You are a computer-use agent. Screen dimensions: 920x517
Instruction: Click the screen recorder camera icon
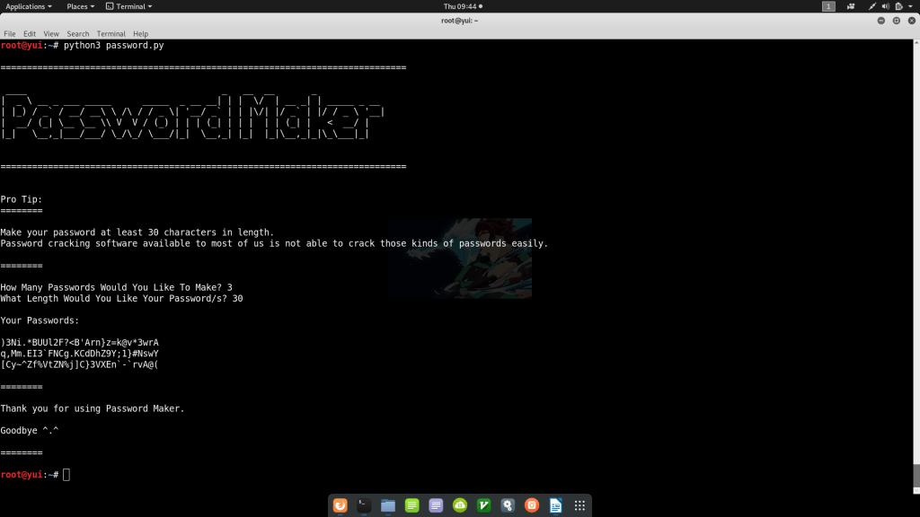coord(850,6)
